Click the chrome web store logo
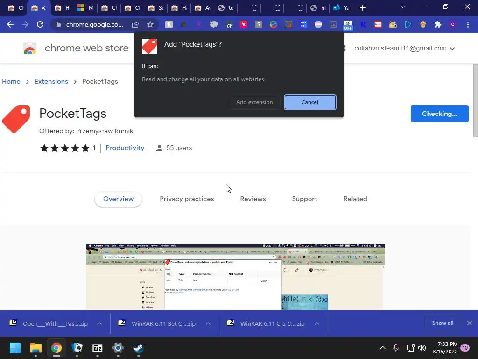 (x=30, y=48)
